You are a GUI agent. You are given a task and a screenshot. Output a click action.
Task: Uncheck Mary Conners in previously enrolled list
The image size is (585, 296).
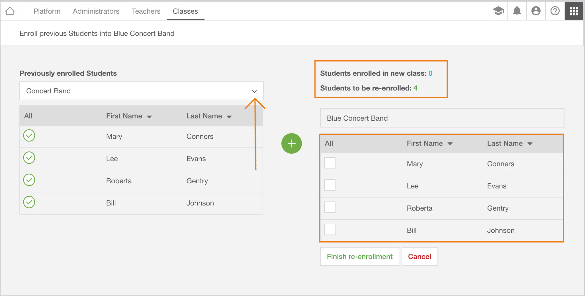tap(29, 135)
